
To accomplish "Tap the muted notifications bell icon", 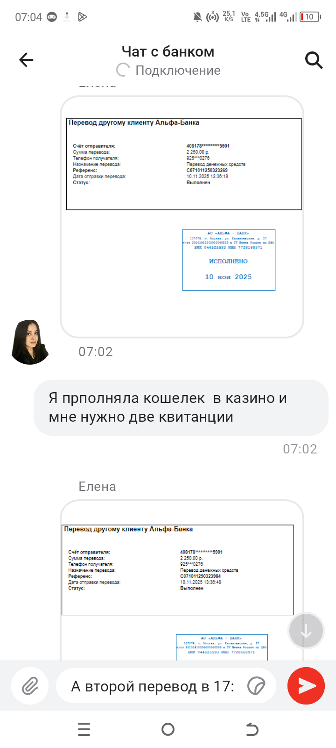I will (197, 17).
